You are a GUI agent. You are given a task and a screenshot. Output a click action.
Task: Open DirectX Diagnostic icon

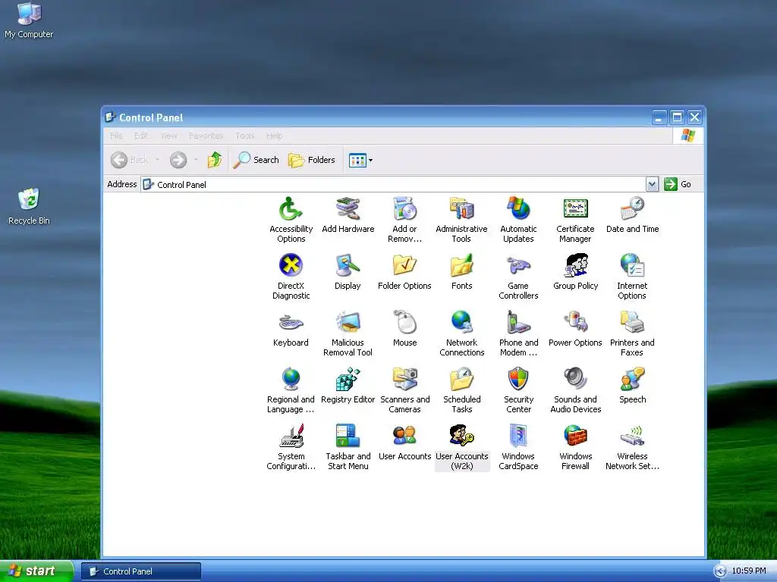291,277
